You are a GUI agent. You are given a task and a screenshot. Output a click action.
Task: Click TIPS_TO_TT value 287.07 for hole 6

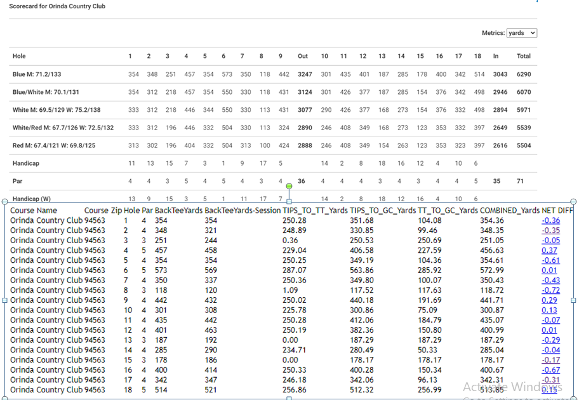(295, 270)
